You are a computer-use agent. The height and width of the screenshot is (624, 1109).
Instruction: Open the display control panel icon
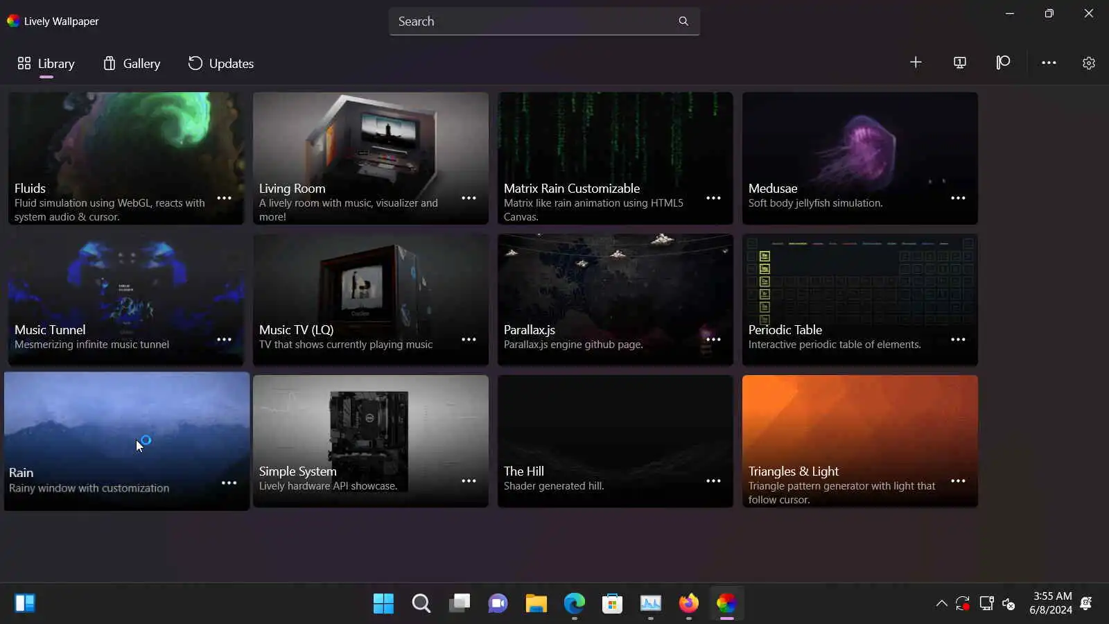[959, 62]
